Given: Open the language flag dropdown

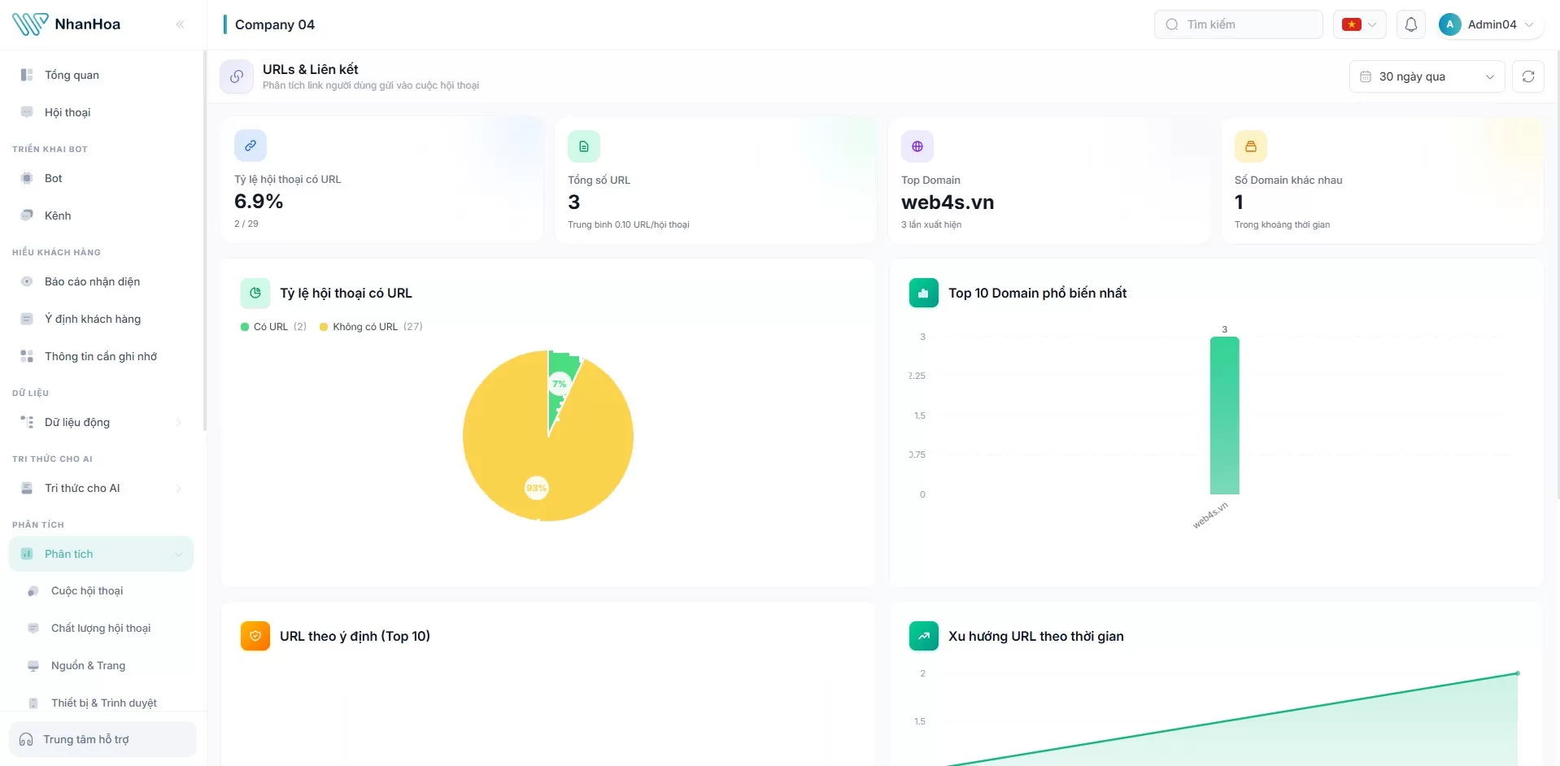Looking at the screenshot, I should 1359,24.
